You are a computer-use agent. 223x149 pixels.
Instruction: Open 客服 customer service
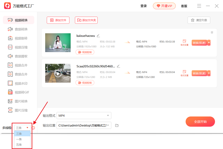pyautogui.click(x=184, y=6)
